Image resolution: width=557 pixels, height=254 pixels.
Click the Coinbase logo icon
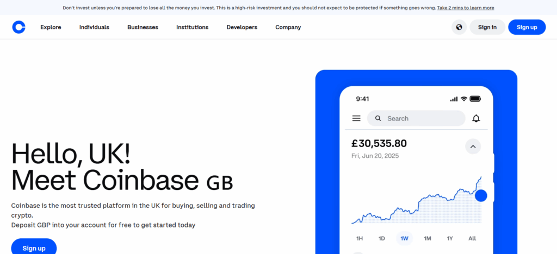pyautogui.click(x=19, y=27)
